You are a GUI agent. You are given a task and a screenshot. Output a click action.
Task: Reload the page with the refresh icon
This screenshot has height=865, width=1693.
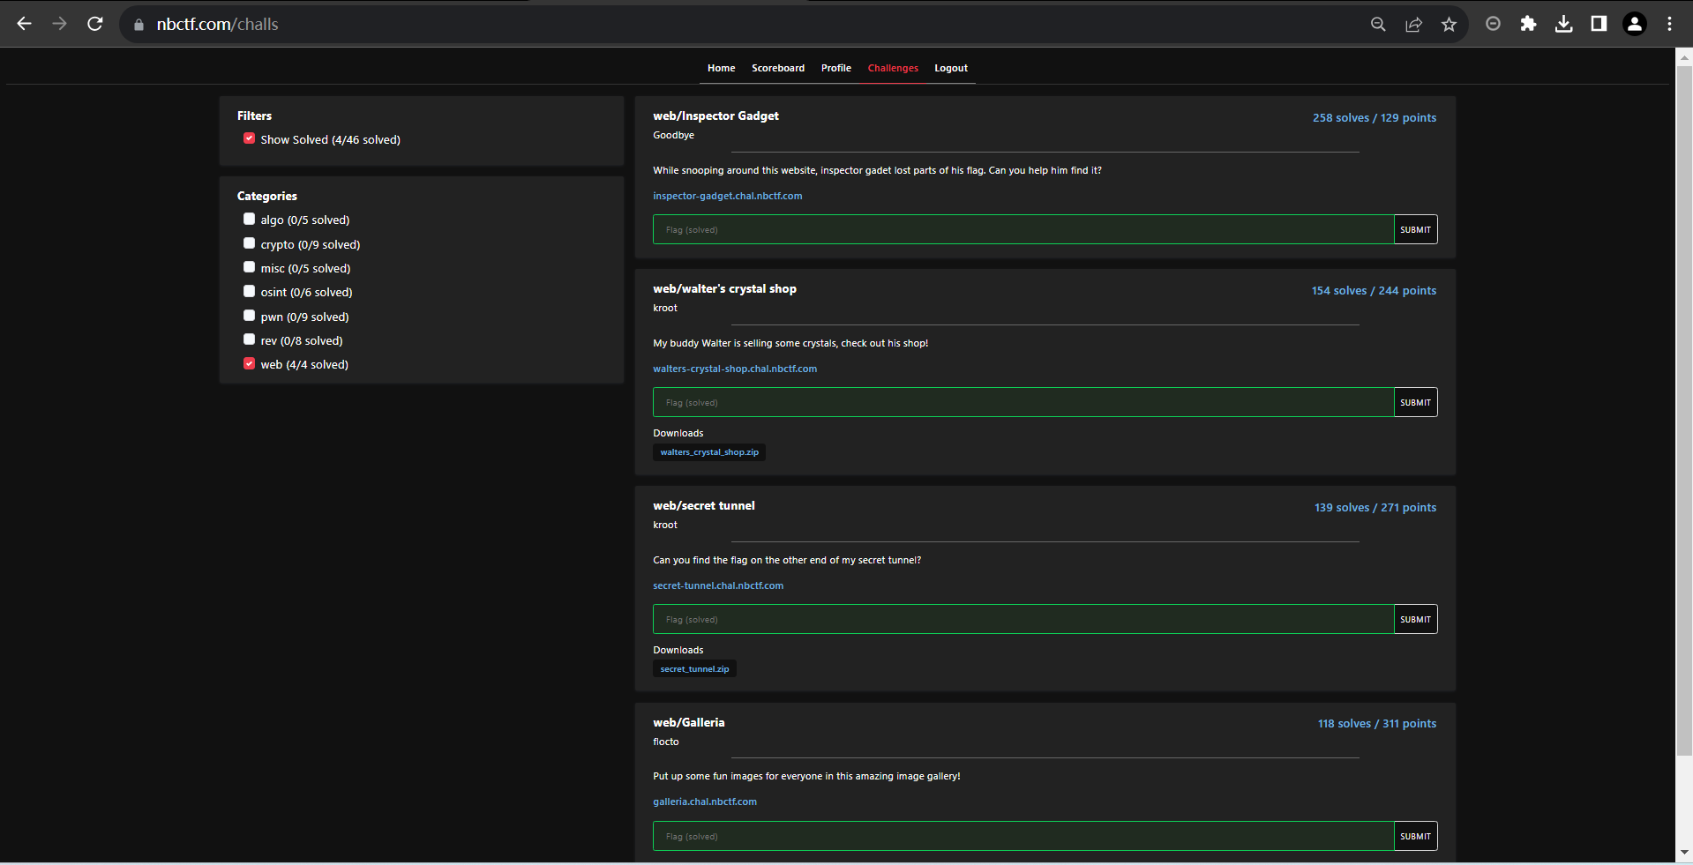point(95,24)
